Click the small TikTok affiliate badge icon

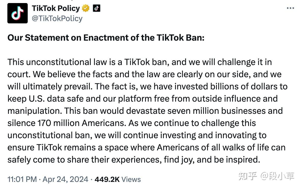(x=97, y=8)
